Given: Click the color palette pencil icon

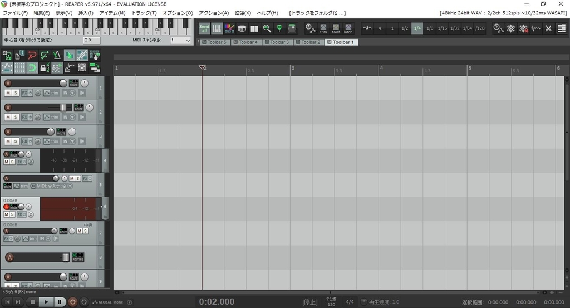Looking at the screenshot, I should [229, 28].
